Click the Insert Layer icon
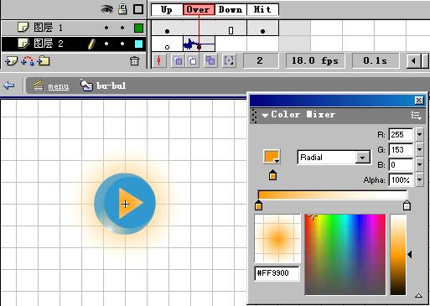Viewport: 430px width, 306px height. (11, 60)
